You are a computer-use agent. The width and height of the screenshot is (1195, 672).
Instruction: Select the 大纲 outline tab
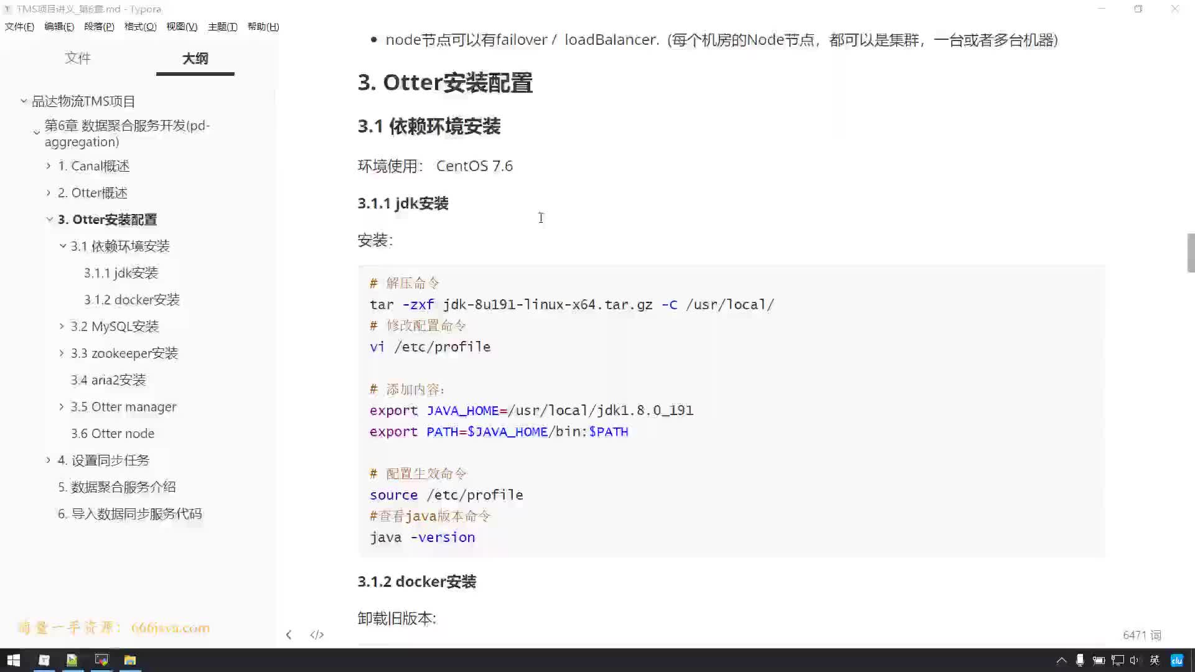(195, 58)
